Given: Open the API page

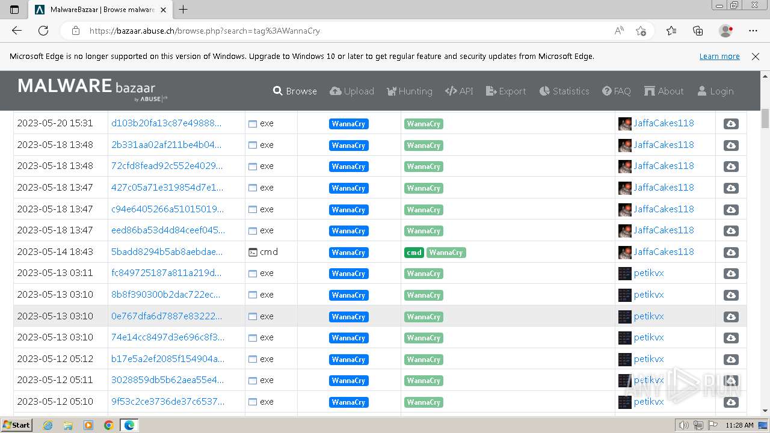Looking at the screenshot, I should 459,91.
